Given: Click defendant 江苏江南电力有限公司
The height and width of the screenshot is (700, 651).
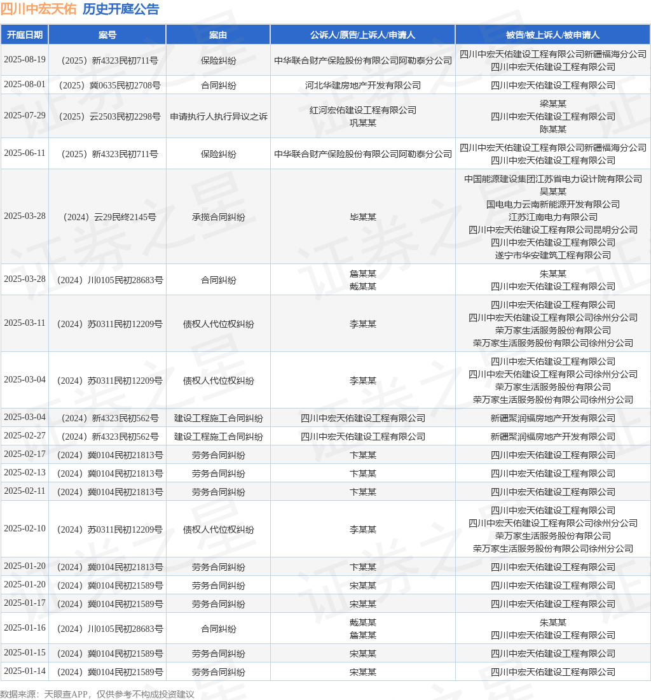Looking at the screenshot, I should (x=553, y=217).
